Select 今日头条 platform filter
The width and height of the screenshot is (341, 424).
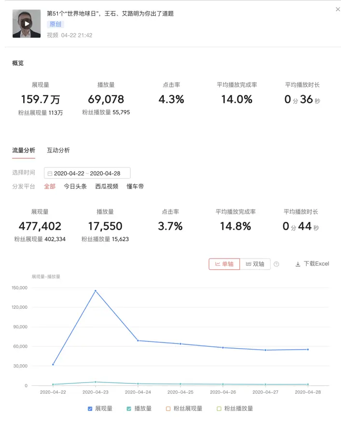75,186
